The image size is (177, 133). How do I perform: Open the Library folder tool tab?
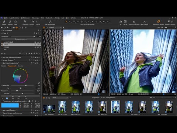(2, 28)
